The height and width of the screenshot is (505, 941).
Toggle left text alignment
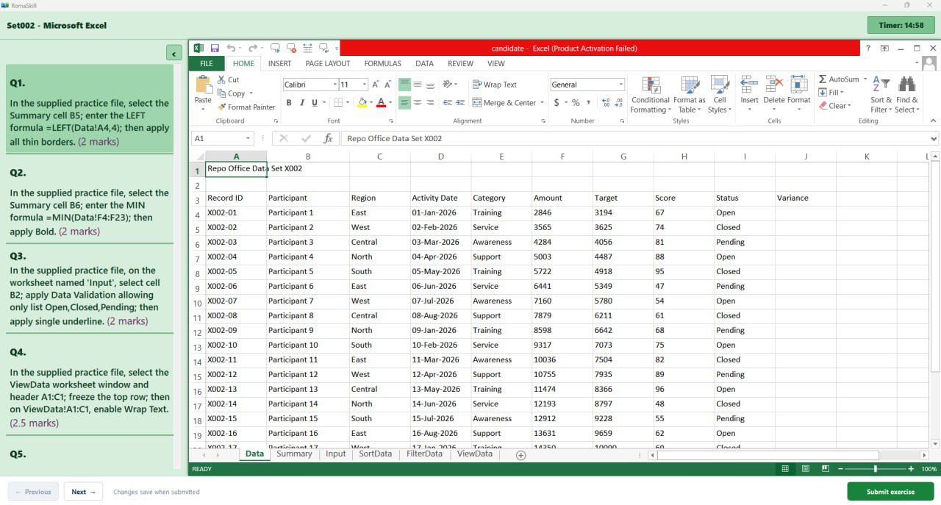(404, 103)
